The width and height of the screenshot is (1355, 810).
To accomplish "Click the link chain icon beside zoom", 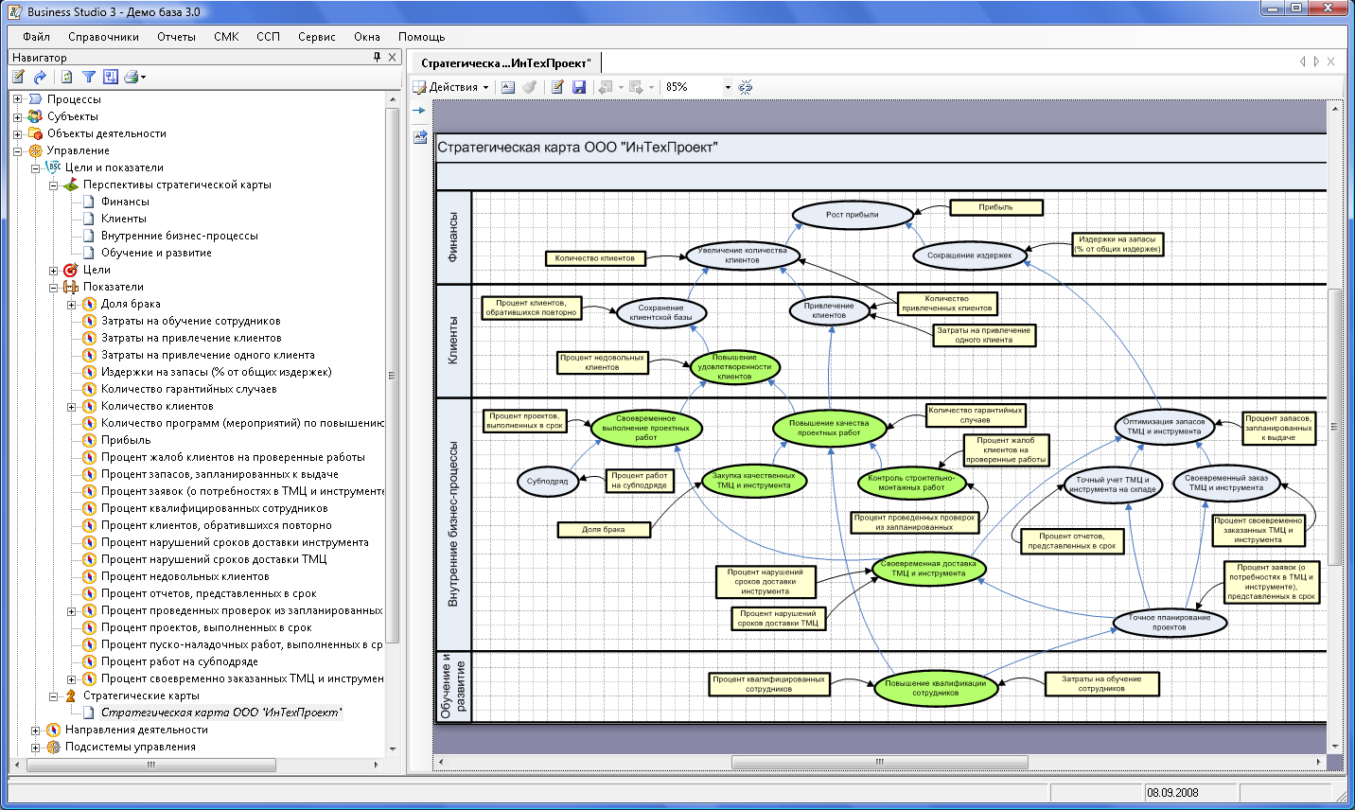I will point(746,87).
